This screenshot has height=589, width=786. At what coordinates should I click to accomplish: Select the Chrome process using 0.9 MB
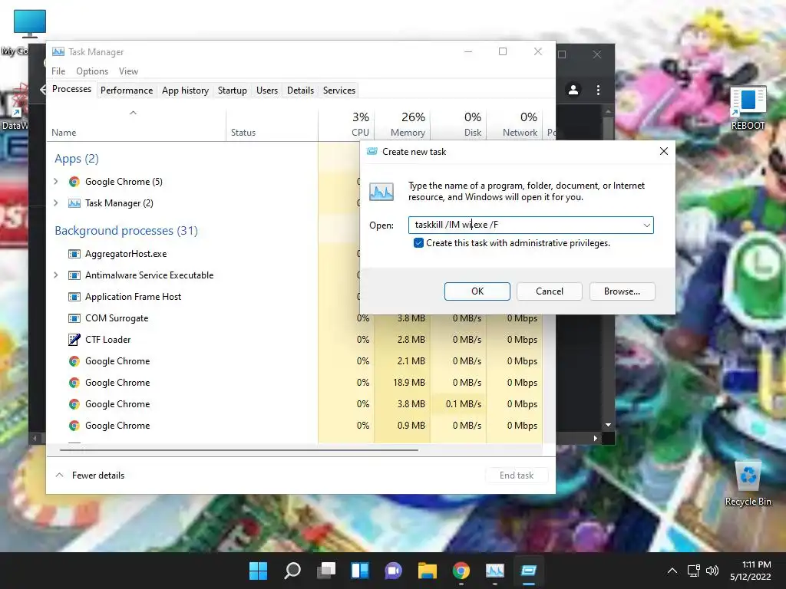[x=294, y=426]
